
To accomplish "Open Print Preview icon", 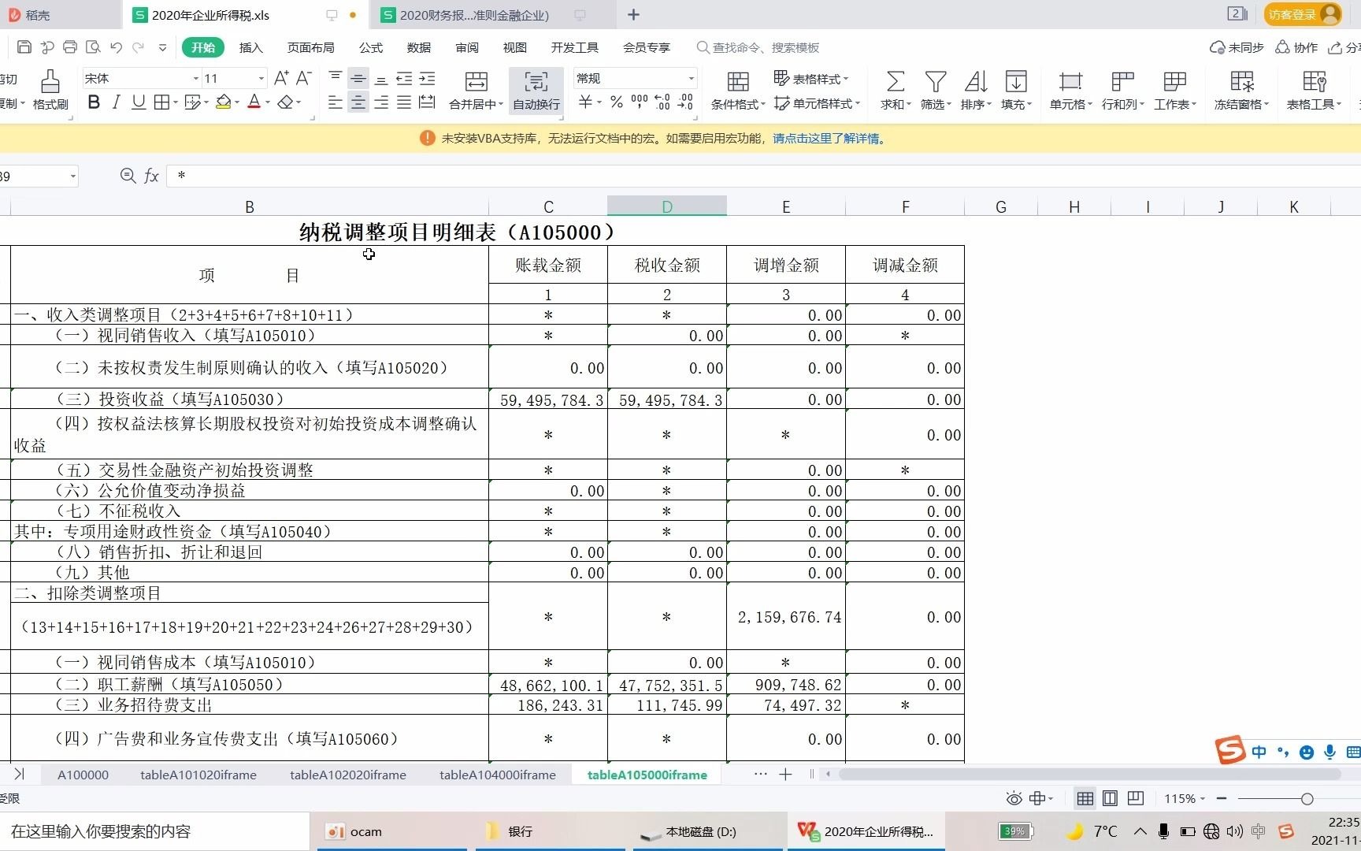I will point(93,47).
